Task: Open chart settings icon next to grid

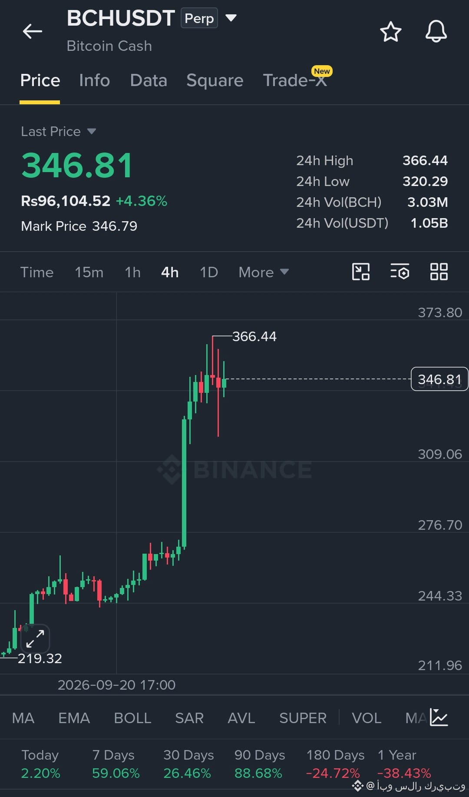Action: 400,272
